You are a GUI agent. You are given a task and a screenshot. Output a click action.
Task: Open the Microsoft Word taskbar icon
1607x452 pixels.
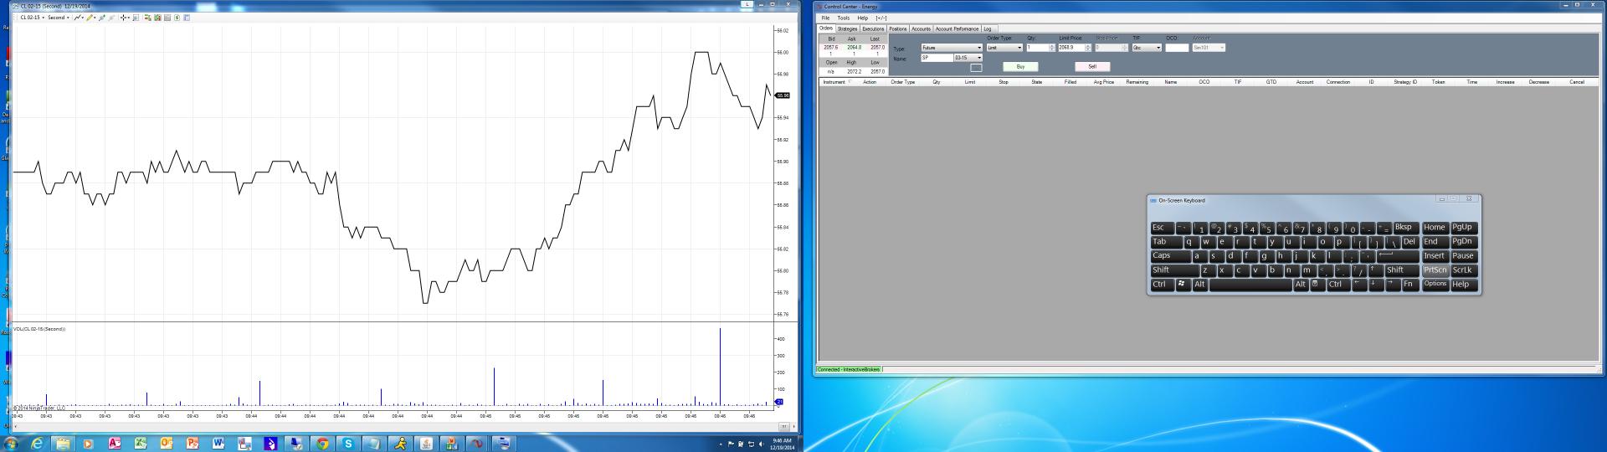218,444
